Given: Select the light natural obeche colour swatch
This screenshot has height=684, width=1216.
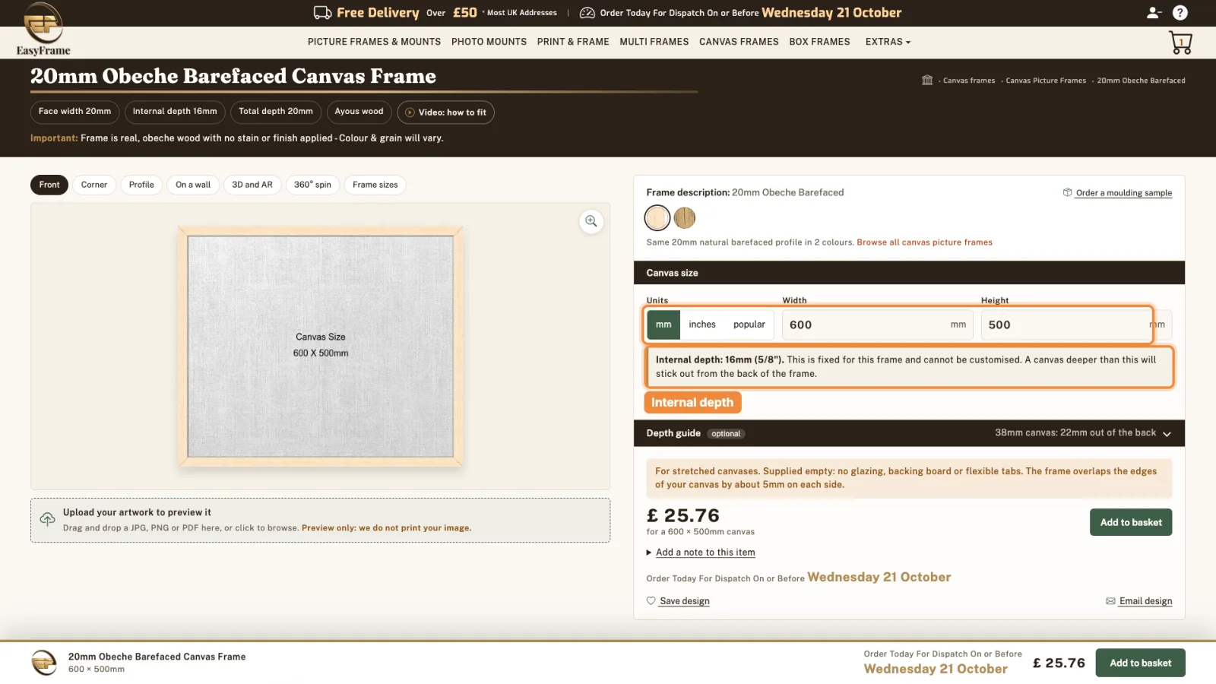Looking at the screenshot, I should (657, 218).
